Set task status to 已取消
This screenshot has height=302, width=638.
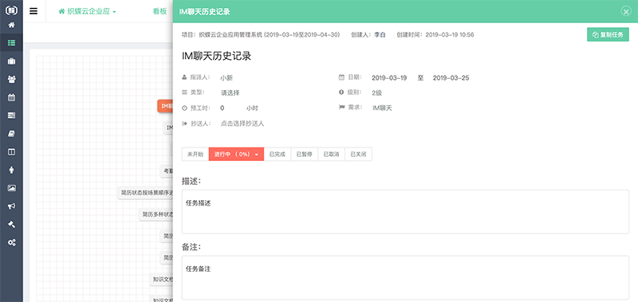[x=331, y=155]
